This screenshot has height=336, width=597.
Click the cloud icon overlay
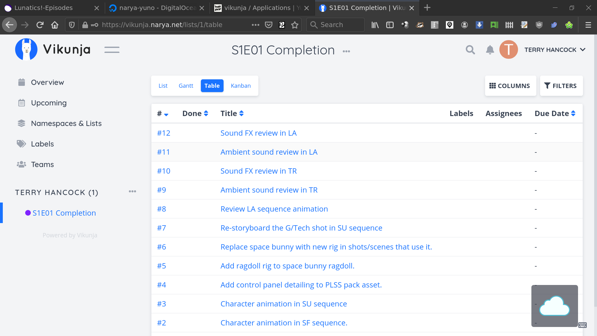(x=554, y=306)
